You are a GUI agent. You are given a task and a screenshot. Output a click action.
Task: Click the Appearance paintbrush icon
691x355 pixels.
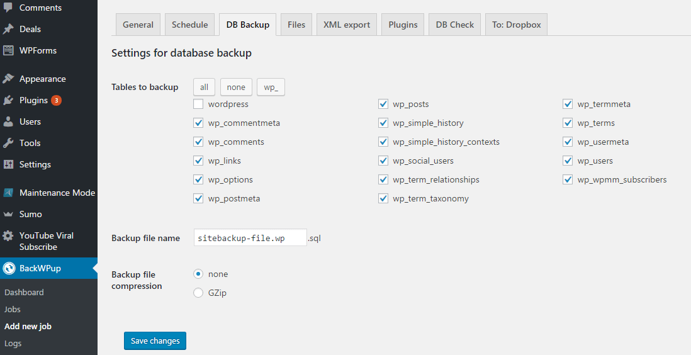pos(8,79)
